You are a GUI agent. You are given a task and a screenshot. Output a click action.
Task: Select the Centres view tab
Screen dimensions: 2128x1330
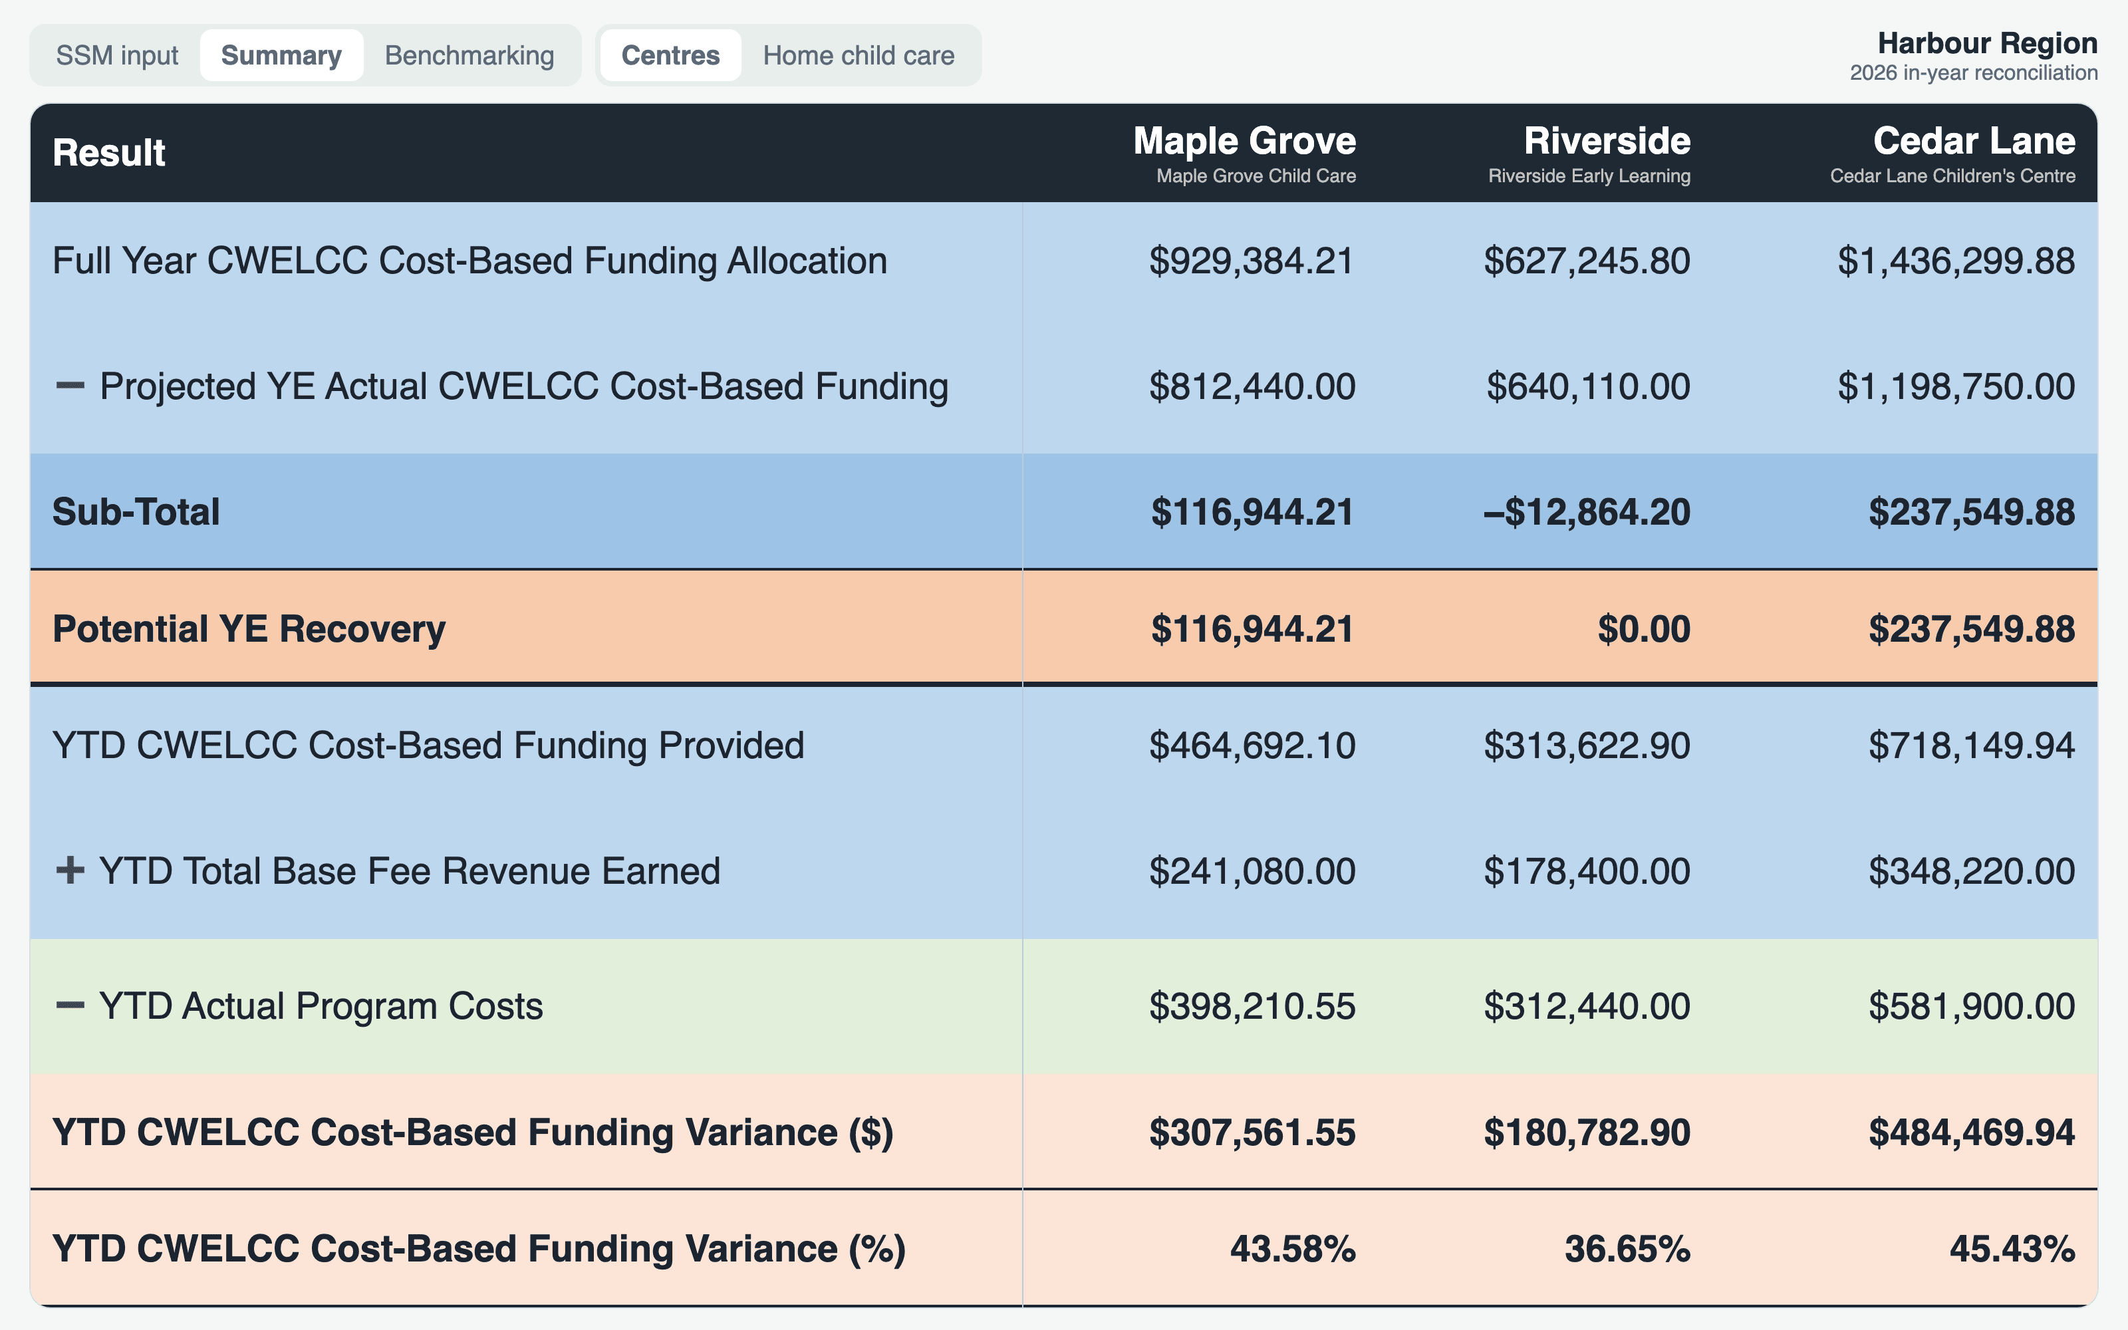point(670,55)
